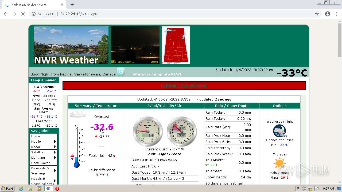The height and width of the screenshot is (192, 342).
Task: Click the page vertical scrollbar
Action: click(x=340, y=40)
